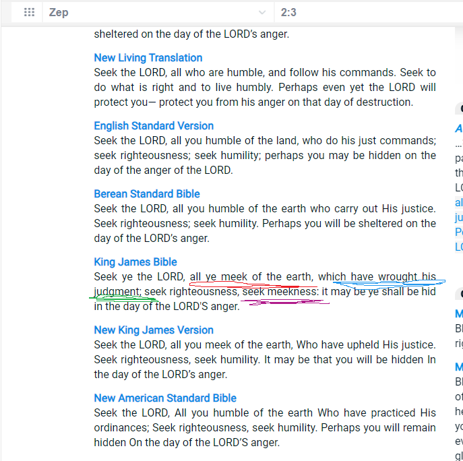This screenshot has height=461, width=463.
Task: Open the New American Standard Bible link
Action: coord(165,398)
